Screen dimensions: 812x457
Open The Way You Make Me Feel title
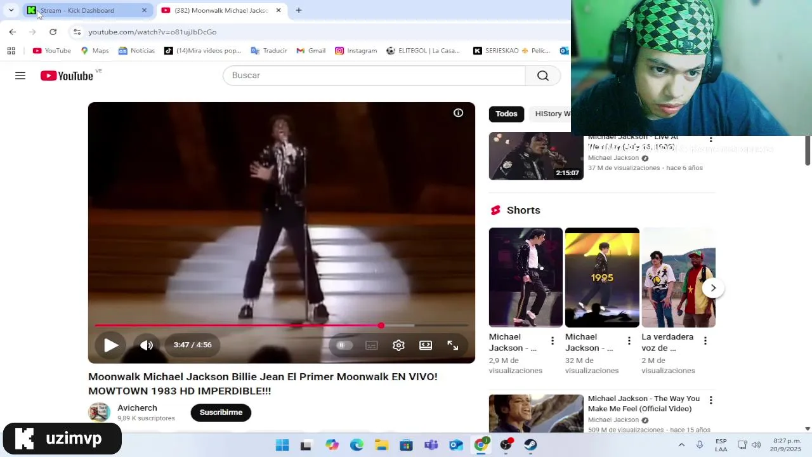643,404
